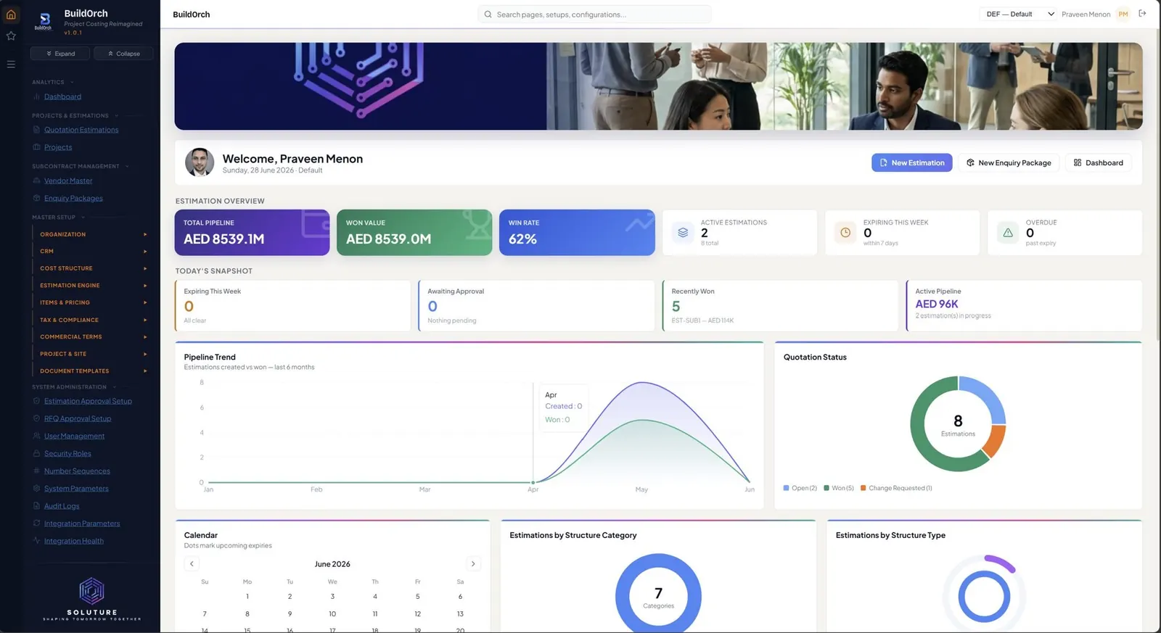The height and width of the screenshot is (633, 1161).
Task: Expand the Commercial Terms menu
Action: click(x=93, y=336)
